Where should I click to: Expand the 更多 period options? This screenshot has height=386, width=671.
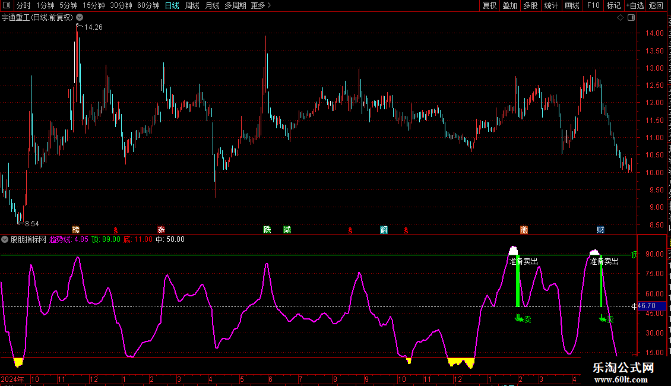[261, 5]
